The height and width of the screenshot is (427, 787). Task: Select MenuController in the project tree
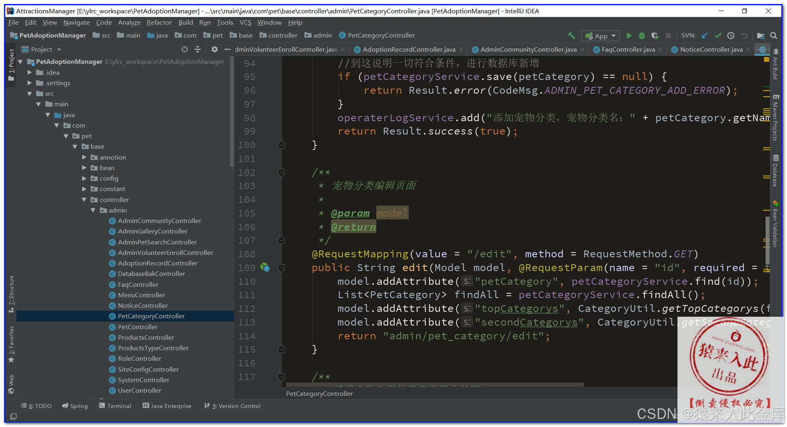click(x=141, y=295)
